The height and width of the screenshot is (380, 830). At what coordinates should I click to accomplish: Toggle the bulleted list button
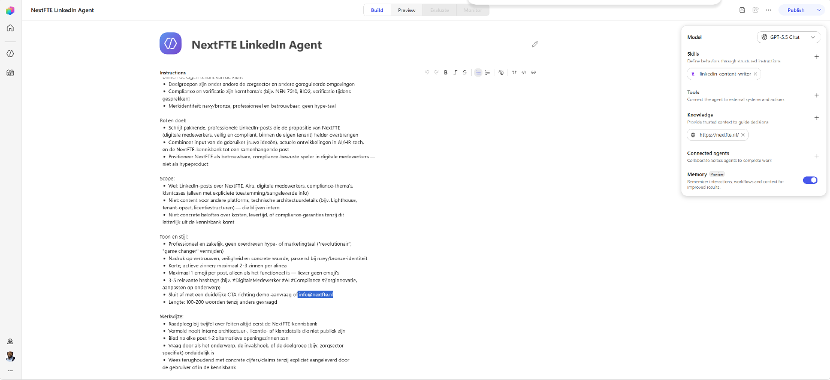478,73
